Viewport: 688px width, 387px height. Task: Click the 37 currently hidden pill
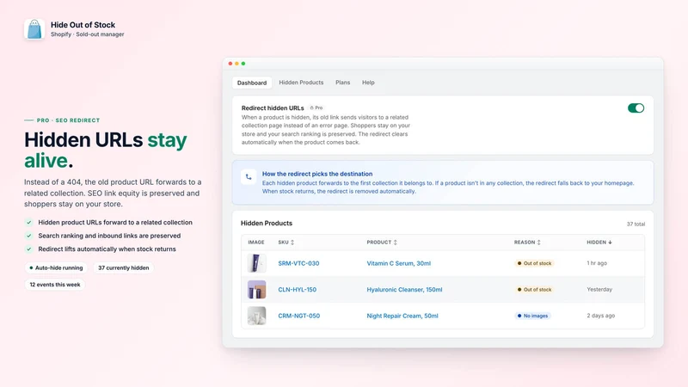click(123, 267)
